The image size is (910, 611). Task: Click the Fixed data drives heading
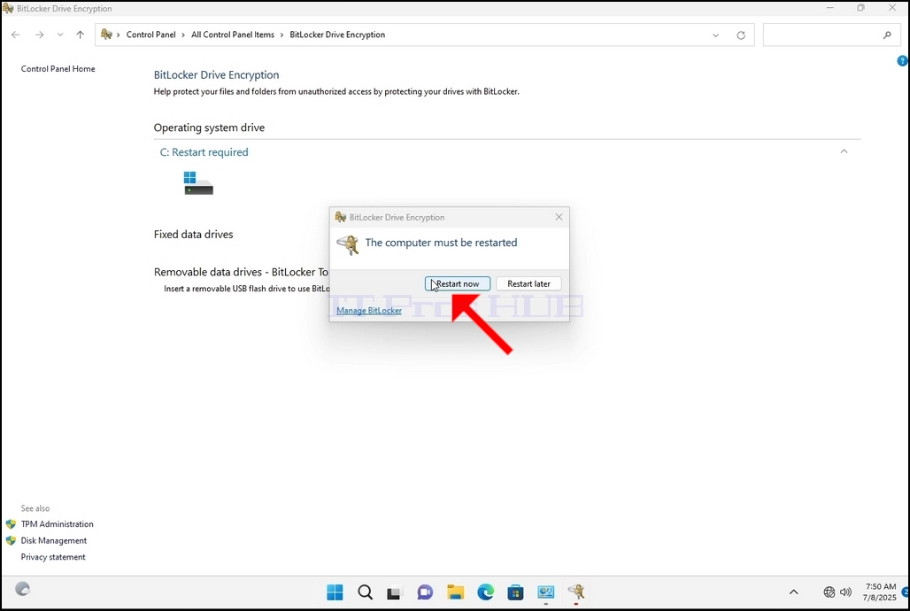[193, 235]
